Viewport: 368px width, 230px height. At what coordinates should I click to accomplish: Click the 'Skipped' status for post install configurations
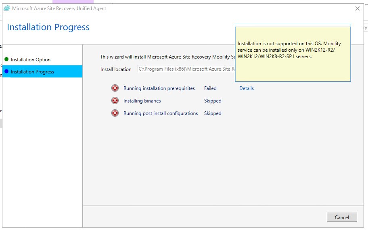pyautogui.click(x=213, y=113)
